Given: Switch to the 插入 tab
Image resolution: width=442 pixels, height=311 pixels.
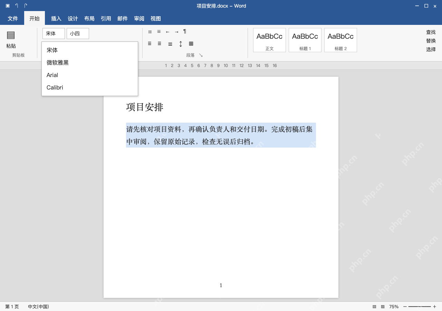Looking at the screenshot, I should click(x=56, y=19).
